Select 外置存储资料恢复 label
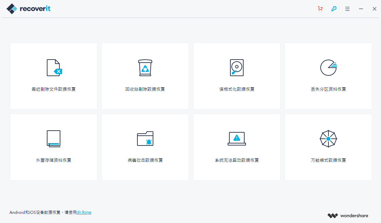The width and height of the screenshot is (381, 223). click(54, 160)
